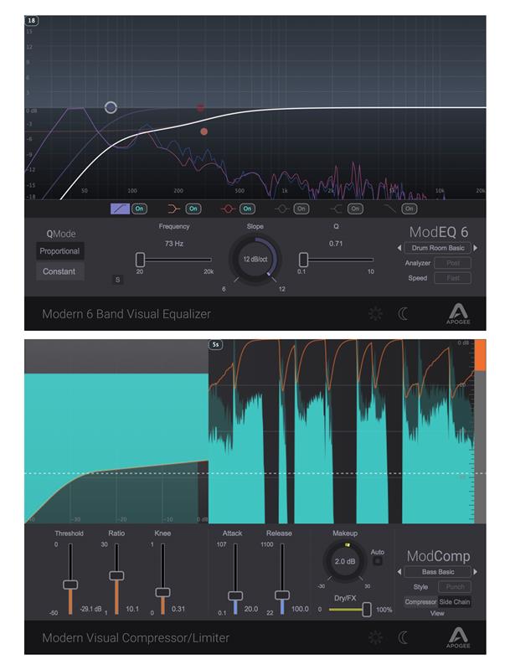The width and height of the screenshot is (510, 670).
Task: Toggle the gray bell band On switch
Action: 301,209
